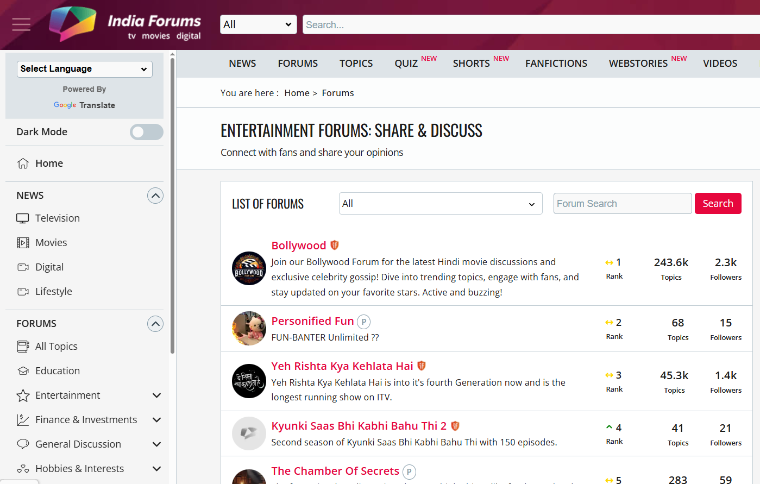Click the Forum Search input field
The width and height of the screenshot is (760, 484).
tap(623, 204)
